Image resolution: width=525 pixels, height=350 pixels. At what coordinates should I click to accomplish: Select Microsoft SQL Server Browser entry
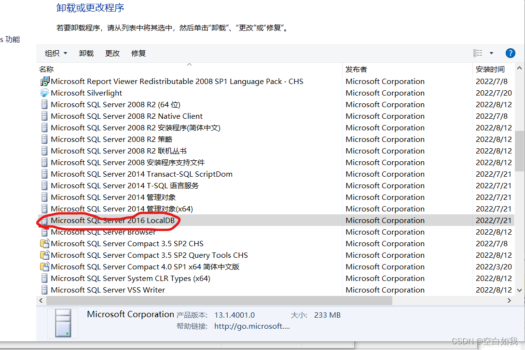[x=103, y=232]
